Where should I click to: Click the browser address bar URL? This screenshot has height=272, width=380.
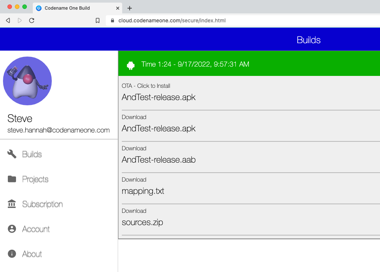[172, 20]
